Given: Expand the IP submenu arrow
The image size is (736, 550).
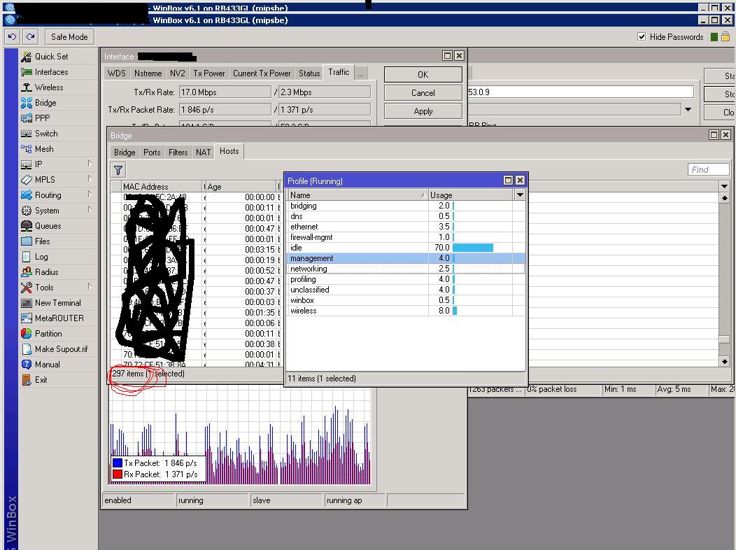Looking at the screenshot, I should click(x=90, y=164).
